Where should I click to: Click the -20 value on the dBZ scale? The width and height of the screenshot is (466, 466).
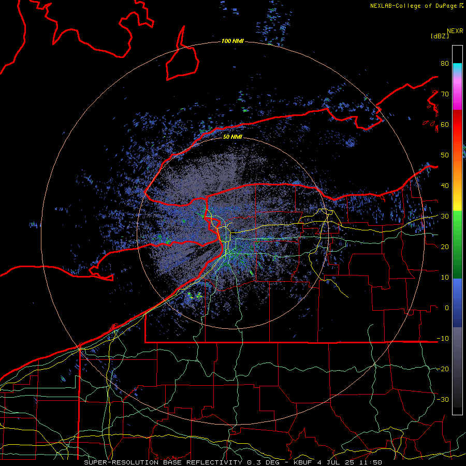click(443, 369)
